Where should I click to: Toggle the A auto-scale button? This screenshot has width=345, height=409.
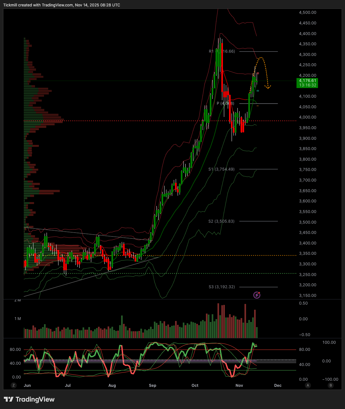pos(308,385)
